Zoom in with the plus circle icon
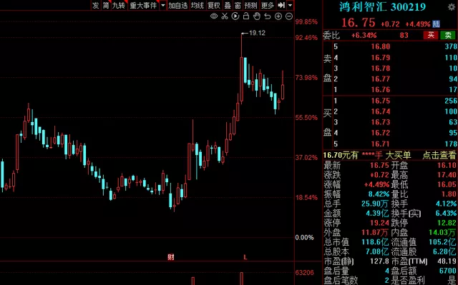Screen dimensions: 458x285 pyautogui.click(x=278, y=16)
